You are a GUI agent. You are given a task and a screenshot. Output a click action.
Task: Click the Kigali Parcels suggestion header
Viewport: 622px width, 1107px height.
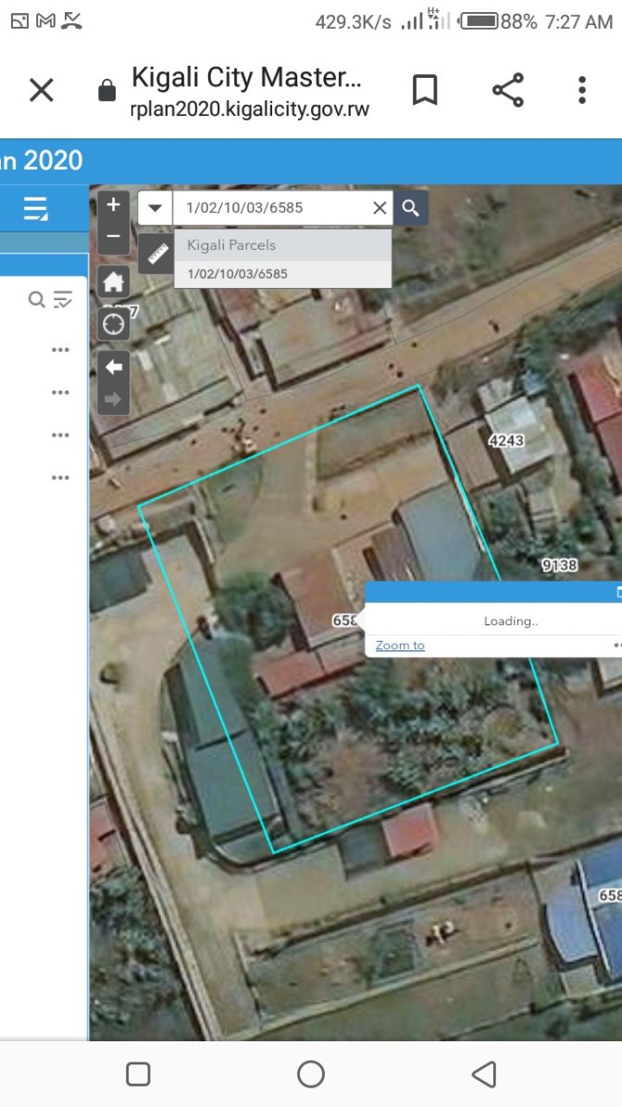[x=231, y=245]
